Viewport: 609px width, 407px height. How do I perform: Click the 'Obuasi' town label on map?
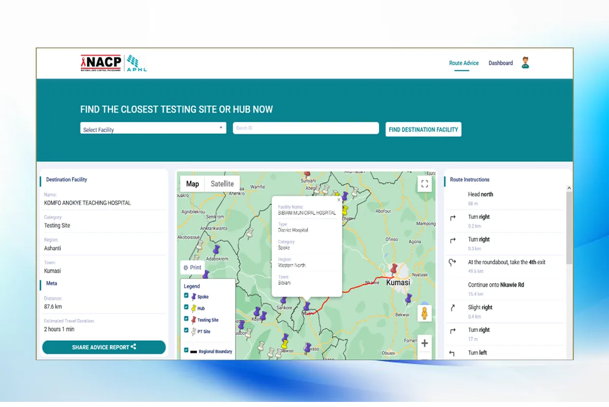pos(388,353)
